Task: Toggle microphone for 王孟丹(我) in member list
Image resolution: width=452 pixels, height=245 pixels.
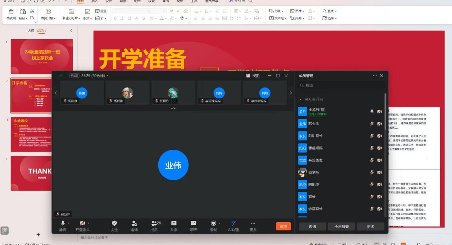Action: [x=372, y=112]
